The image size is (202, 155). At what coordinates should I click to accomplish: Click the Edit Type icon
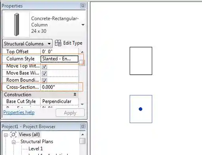tap(58, 43)
